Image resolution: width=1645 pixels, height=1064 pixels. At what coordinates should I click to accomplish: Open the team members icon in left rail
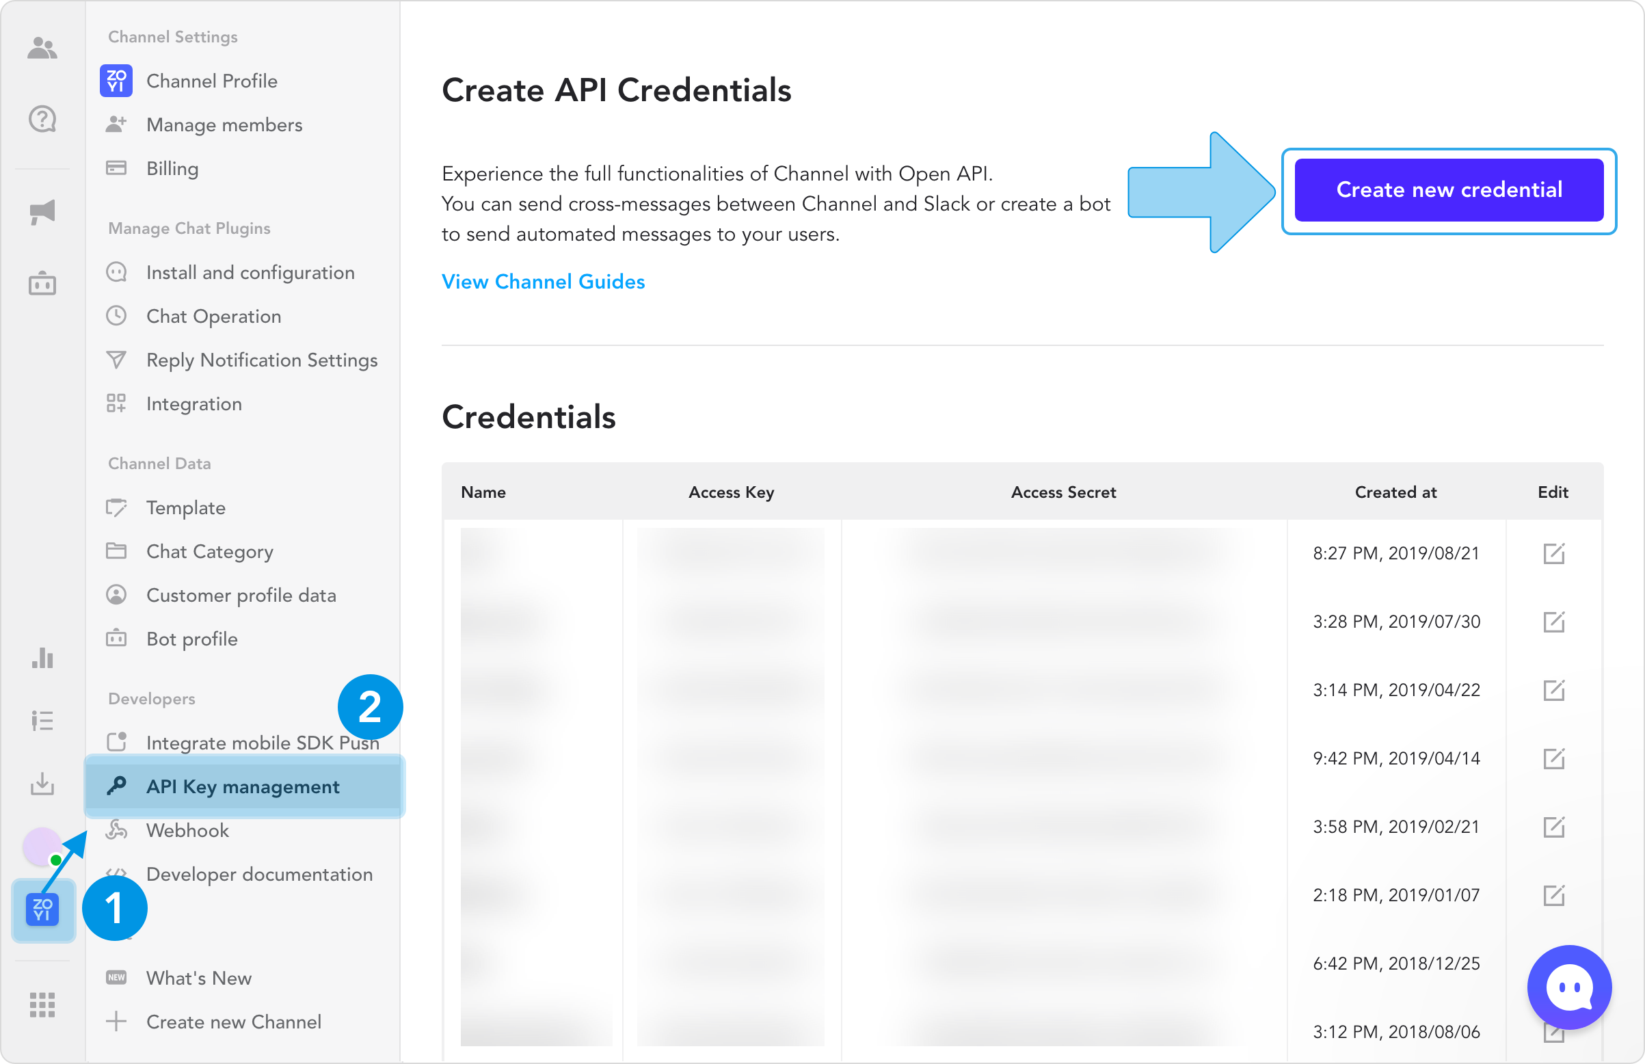tap(42, 49)
